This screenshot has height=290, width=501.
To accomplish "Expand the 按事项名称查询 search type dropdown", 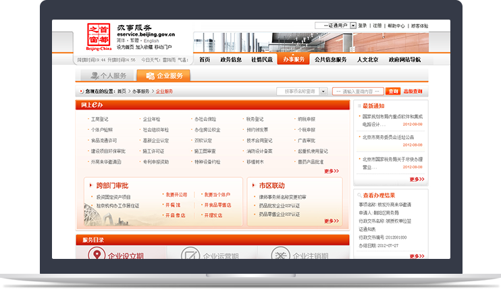I will 323,91.
